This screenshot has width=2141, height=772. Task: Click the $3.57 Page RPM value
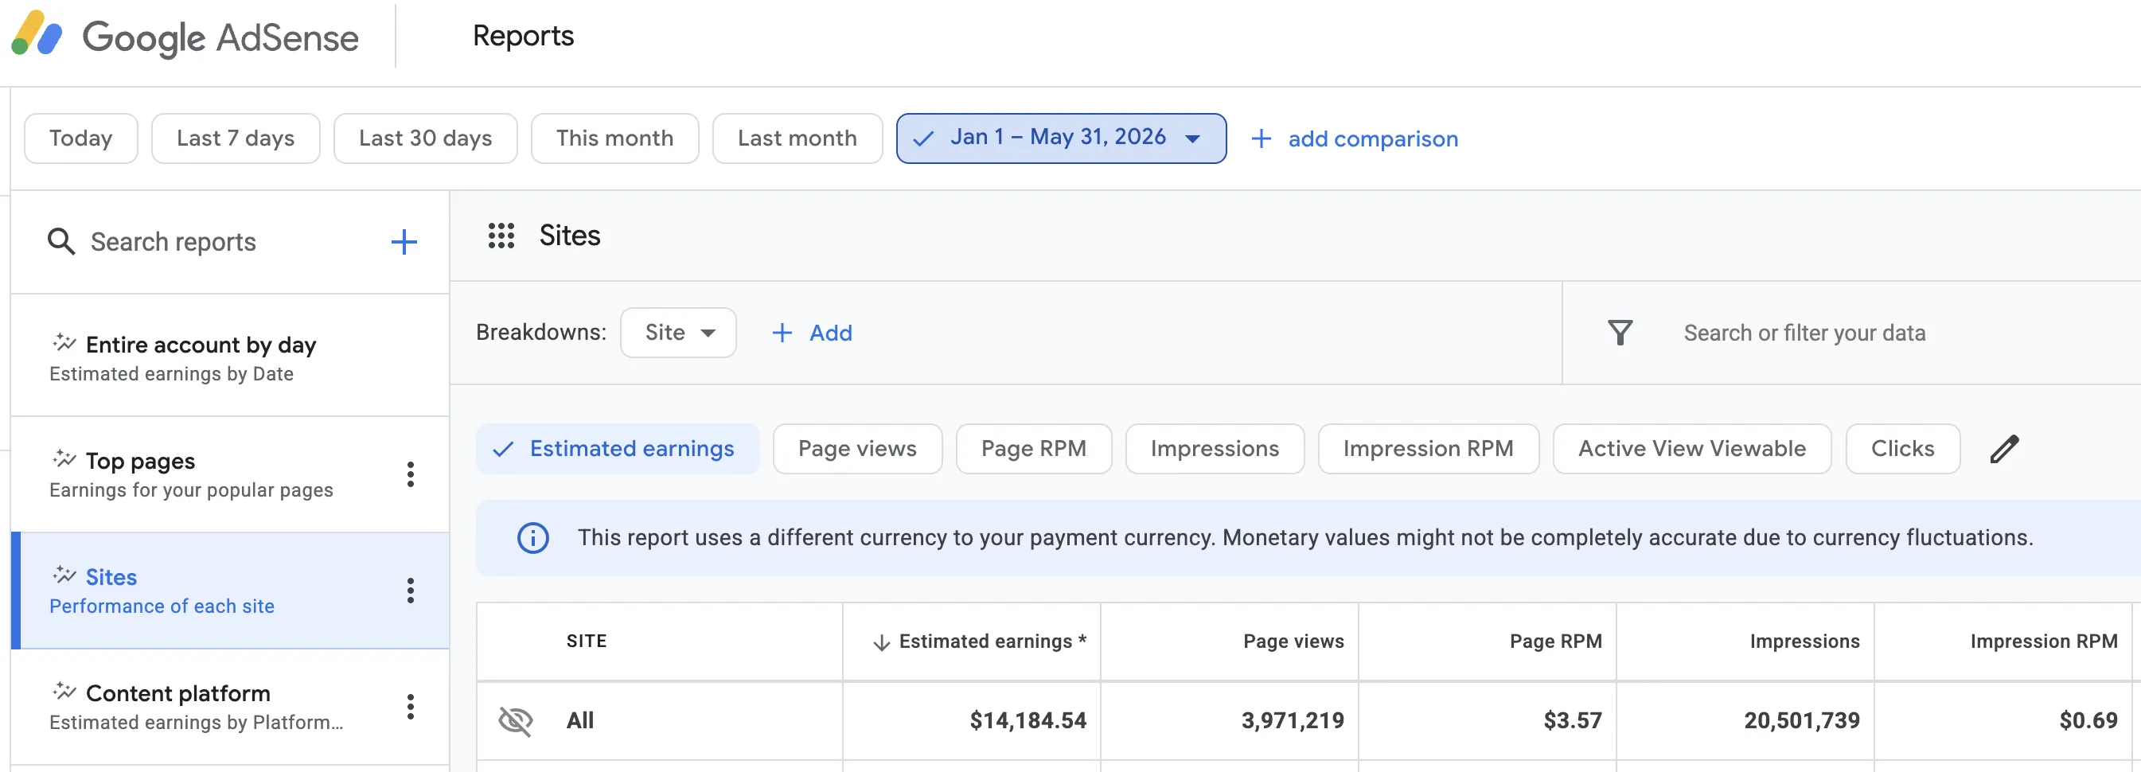(1572, 720)
